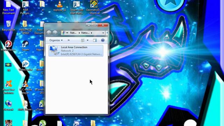Open the folder named n on desktop
The height and width of the screenshot is (126, 224).
(42, 6)
